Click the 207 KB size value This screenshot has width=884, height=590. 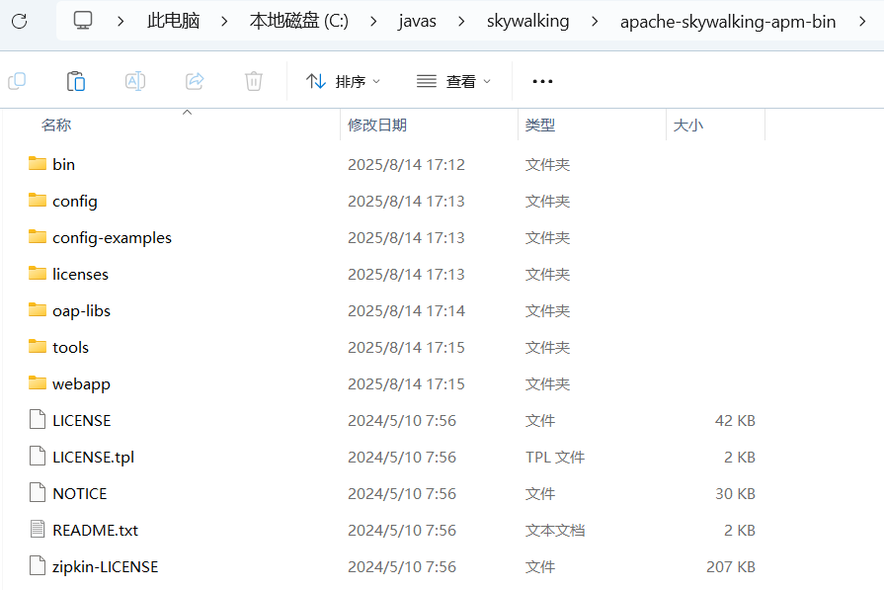(x=731, y=567)
